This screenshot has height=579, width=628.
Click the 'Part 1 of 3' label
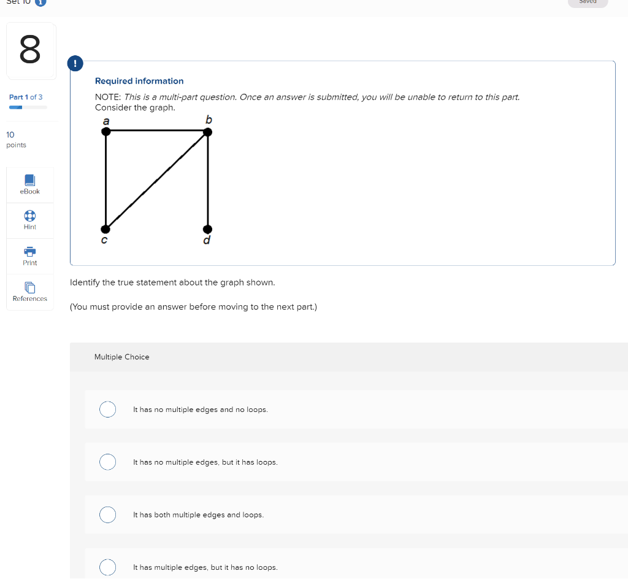click(x=26, y=97)
